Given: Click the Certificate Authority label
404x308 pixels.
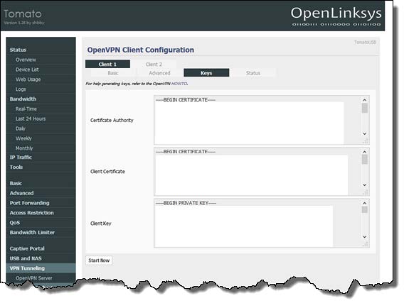Looking at the screenshot, I should (x=112, y=120).
